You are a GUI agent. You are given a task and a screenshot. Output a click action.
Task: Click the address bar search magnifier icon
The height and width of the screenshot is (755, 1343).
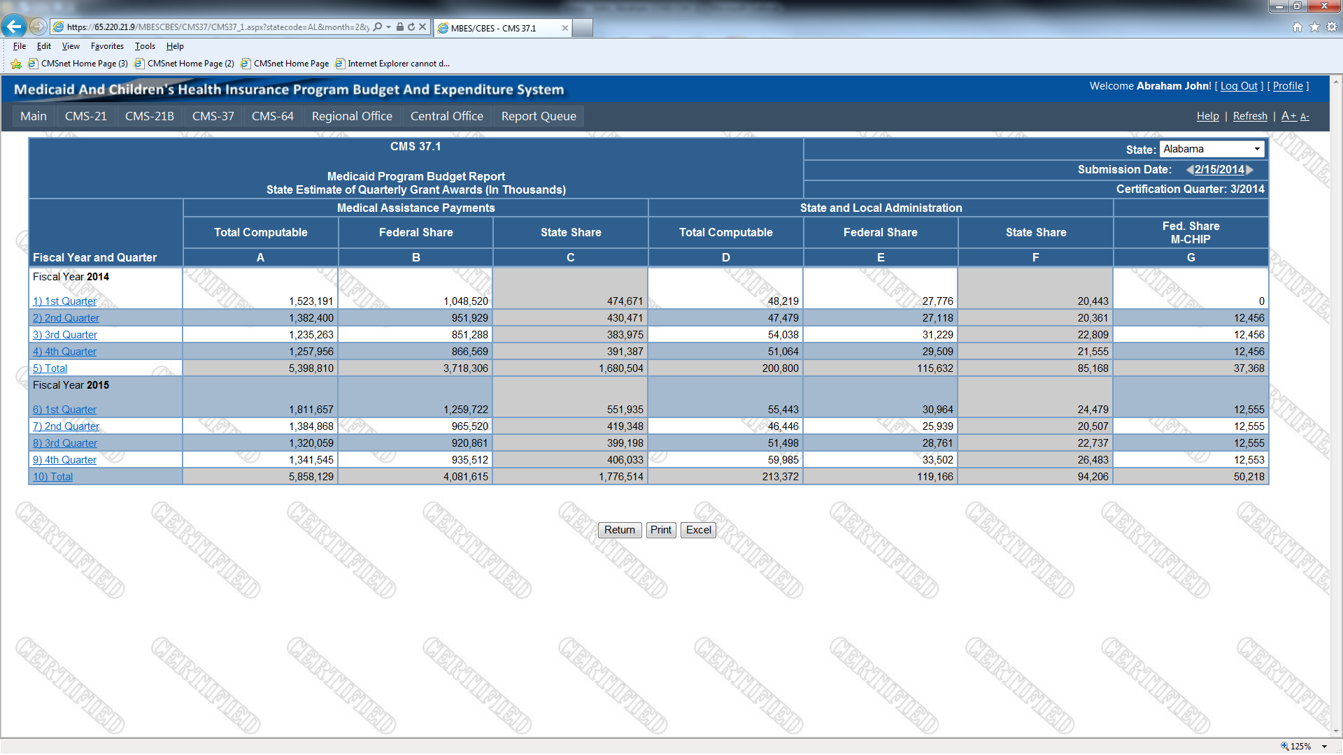378,27
